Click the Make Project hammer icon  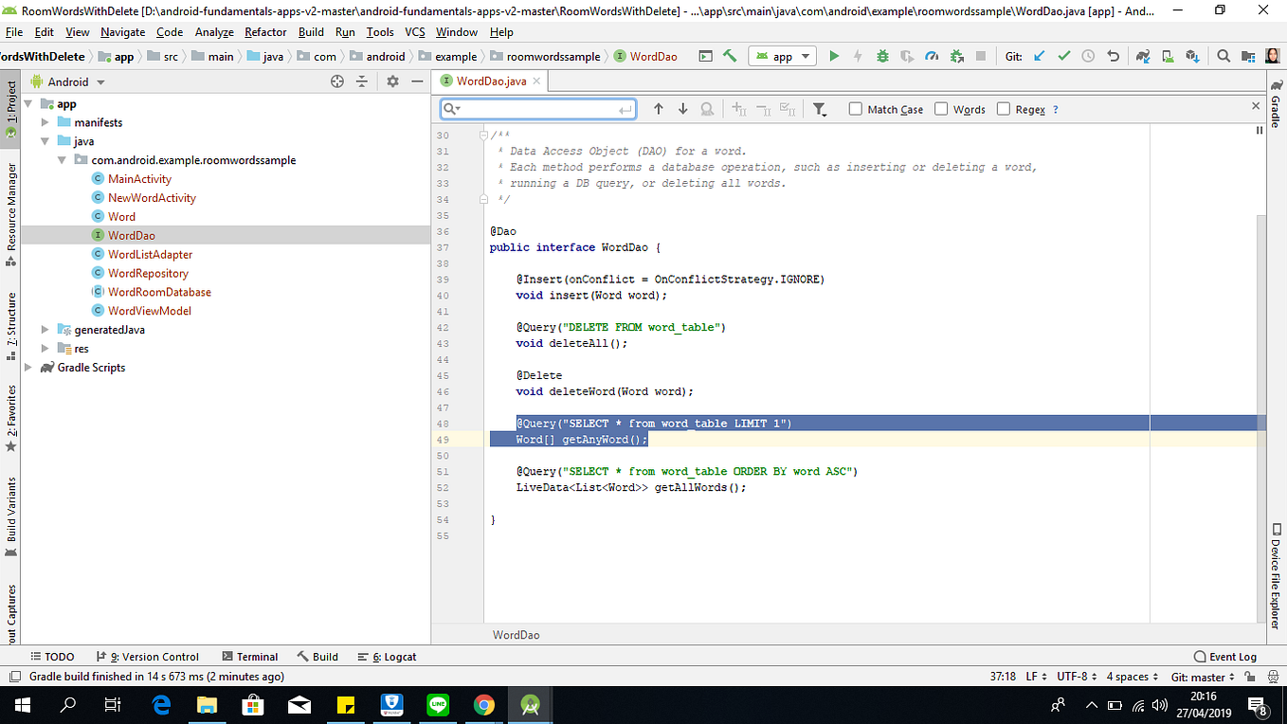coord(730,56)
